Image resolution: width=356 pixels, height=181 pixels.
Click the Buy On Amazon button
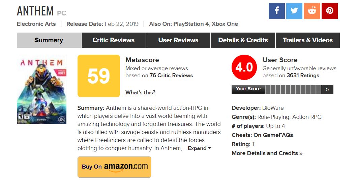[114, 167]
